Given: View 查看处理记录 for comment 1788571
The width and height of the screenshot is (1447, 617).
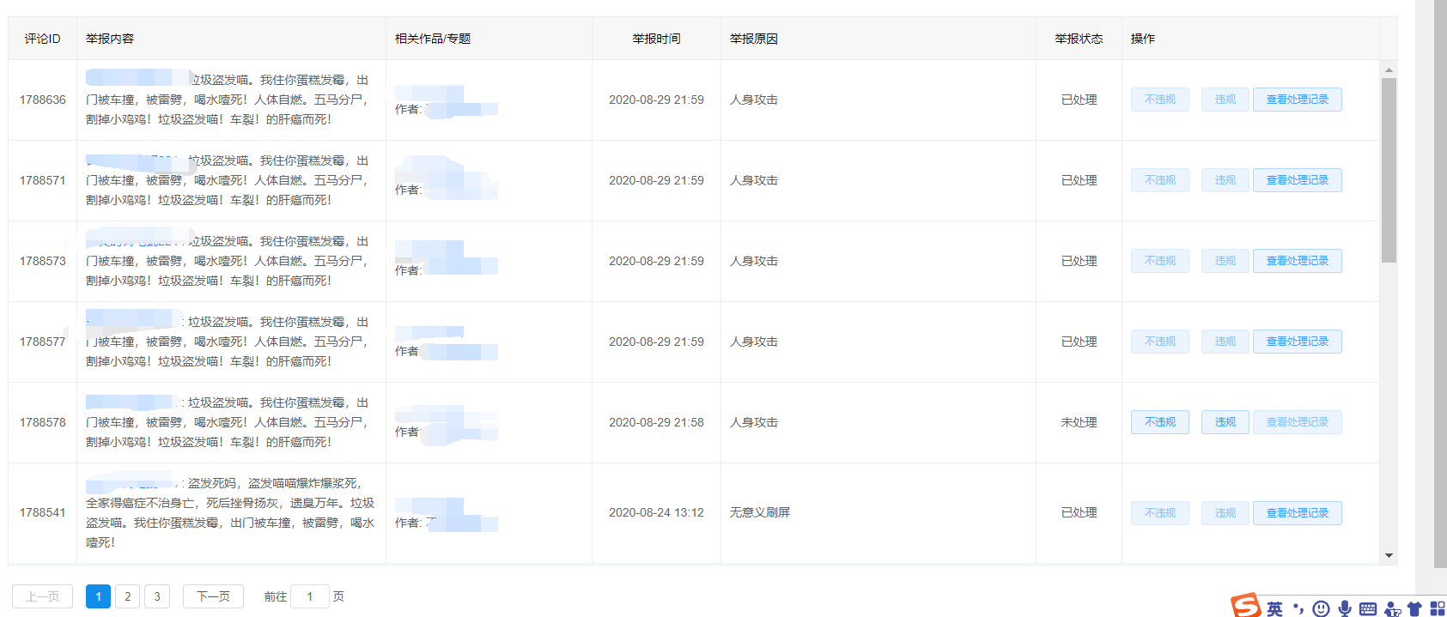Looking at the screenshot, I should 1297,180.
